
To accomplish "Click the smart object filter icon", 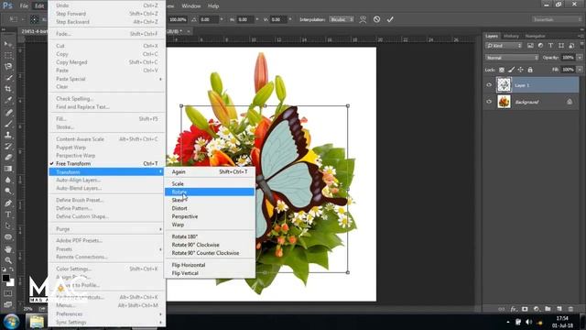I will click(571, 46).
